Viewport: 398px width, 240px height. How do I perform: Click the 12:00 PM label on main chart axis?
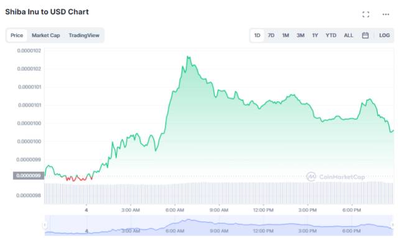pyautogui.click(x=263, y=210)
